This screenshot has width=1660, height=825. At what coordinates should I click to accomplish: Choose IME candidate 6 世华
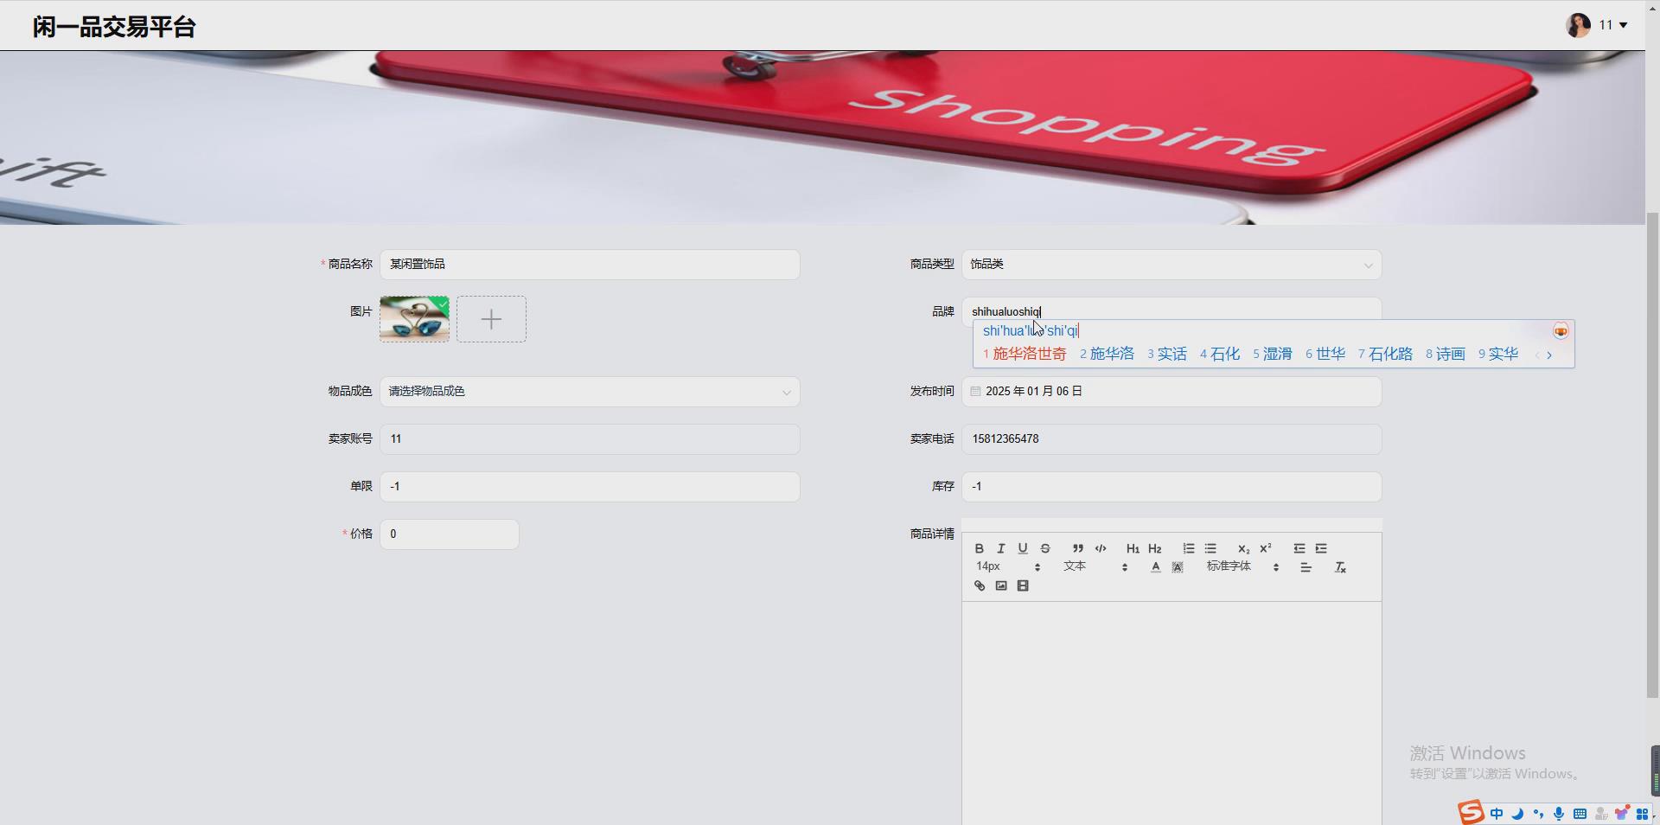pyautogui.click(x=1325, y=354)
